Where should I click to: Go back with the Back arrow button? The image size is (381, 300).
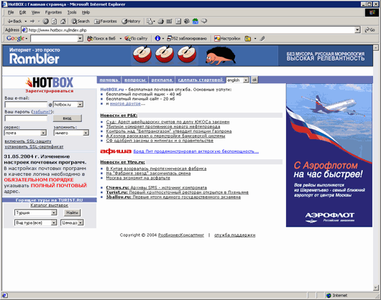tap(14, 22)
